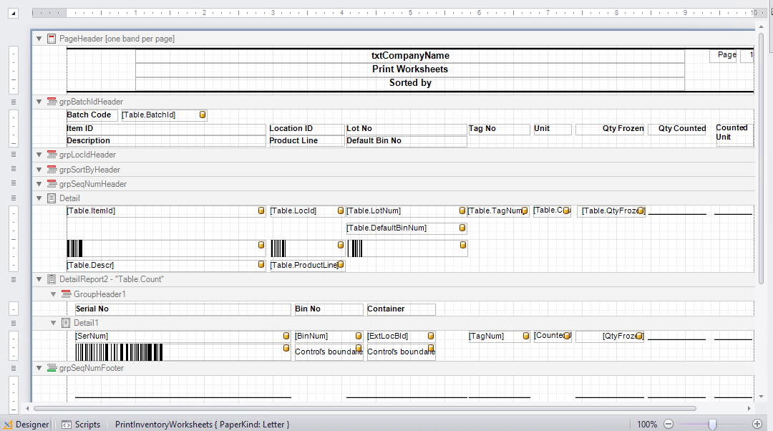The width and height of the screenshot is (773, 431).
Task: Collapse the GroupHeader1 band
Action: pyautogui.click(x=54, y=294)
